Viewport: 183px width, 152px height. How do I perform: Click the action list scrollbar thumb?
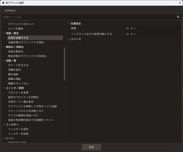pos(64,64)
